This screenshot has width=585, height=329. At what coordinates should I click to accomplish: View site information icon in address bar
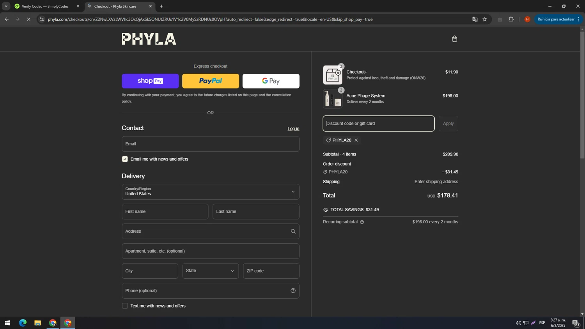point(42,19)
